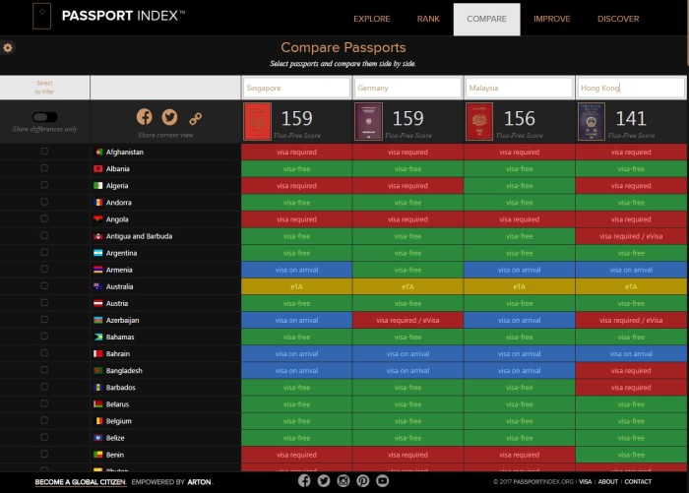Click the Singapore passport cover thumbnail

257,121
